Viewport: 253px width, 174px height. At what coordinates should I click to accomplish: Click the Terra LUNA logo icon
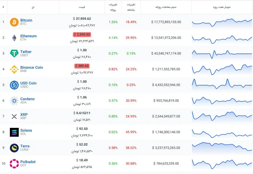click(x=14, y=148)
